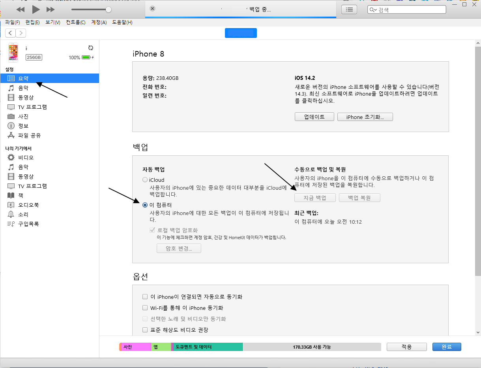Enable 표준 해상도 비디오 권장 checkbox
The height and width of the screenshot is (368, 481).
(x=145, y=330)
